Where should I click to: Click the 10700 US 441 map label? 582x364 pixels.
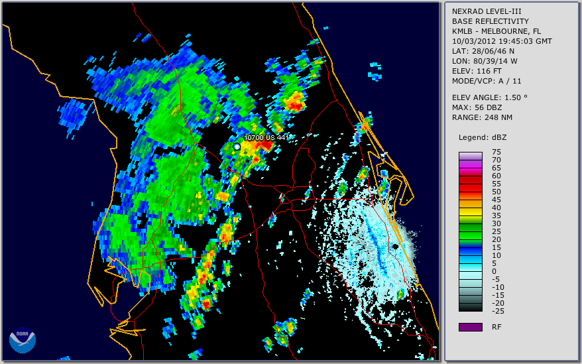pos(266,138)
